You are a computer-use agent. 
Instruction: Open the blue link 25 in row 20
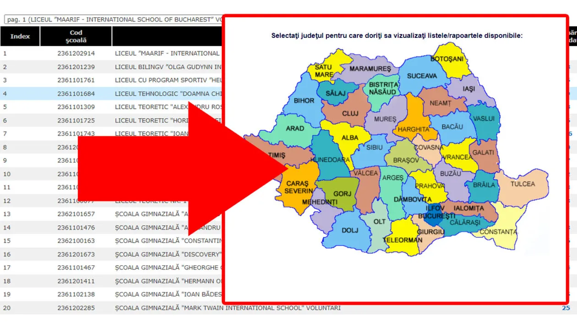pos(566,308)
